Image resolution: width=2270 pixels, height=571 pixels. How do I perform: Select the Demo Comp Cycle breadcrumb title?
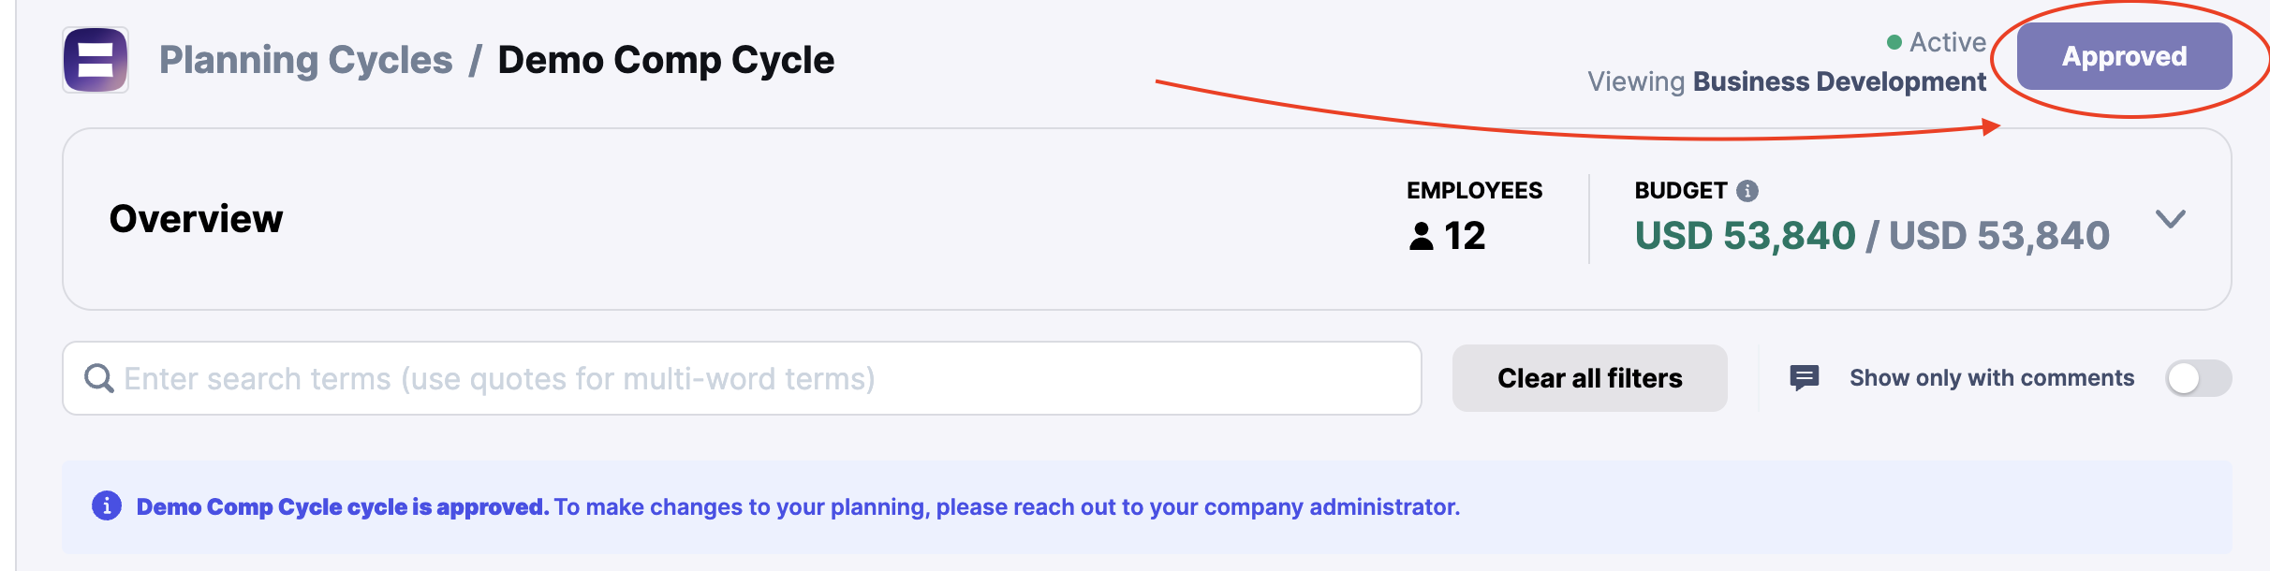point(666,60)
